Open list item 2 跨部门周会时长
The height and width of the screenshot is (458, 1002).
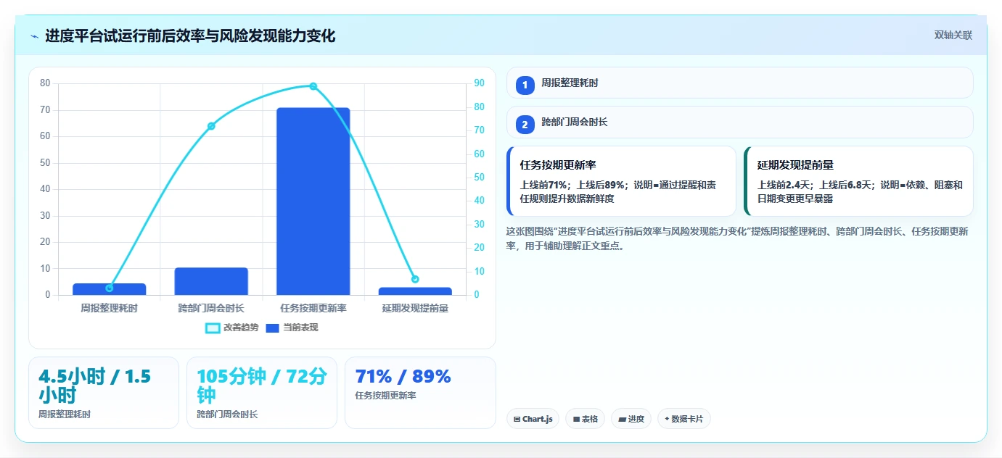[739, 122]
